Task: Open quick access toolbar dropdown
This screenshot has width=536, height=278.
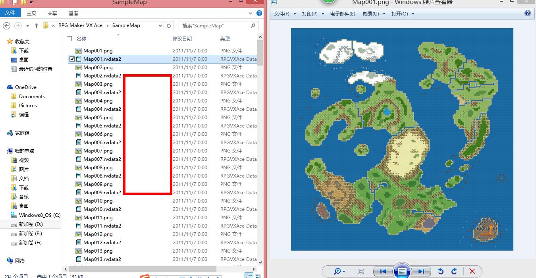Action: (x=31, y=2)
